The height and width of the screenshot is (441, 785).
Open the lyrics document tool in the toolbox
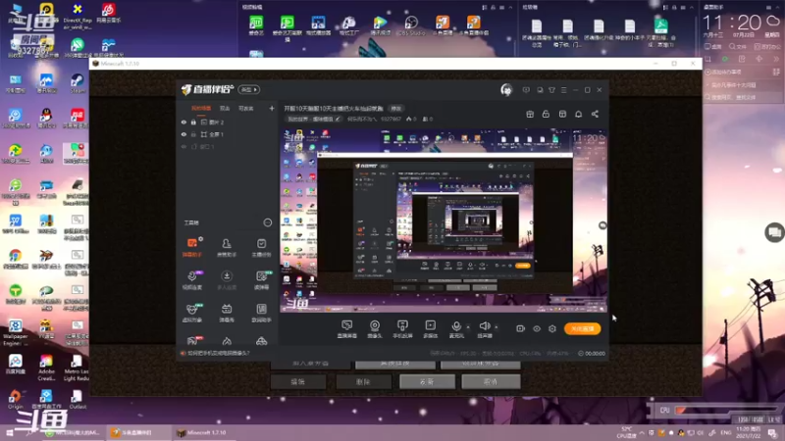(261, 313)
